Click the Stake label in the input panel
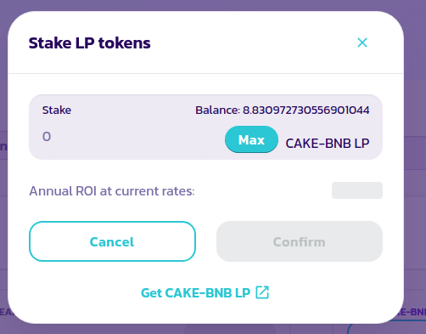This screenshot has width=426, height=334. (x=57, y=110)
